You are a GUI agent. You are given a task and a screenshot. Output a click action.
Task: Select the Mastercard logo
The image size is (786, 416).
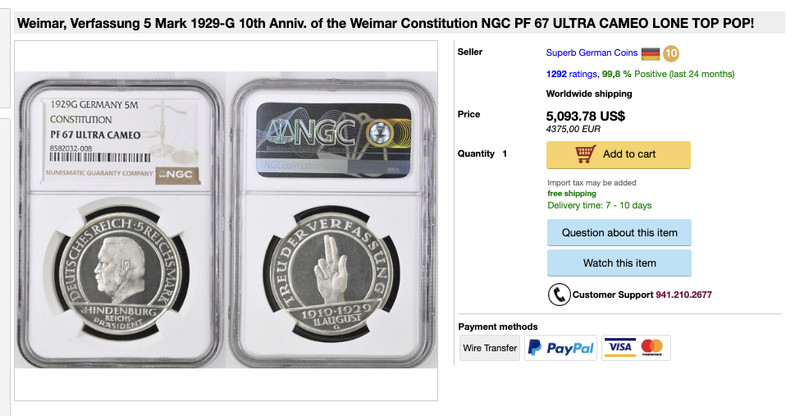click(652, 347)
